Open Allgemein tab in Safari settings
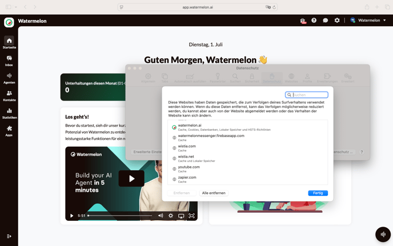Viewport: 393px width, 246px height. click(x=148, y=78)
